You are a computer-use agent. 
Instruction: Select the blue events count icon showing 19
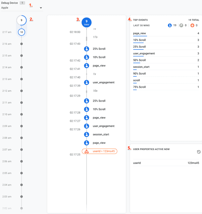click(x=170, y=25)
